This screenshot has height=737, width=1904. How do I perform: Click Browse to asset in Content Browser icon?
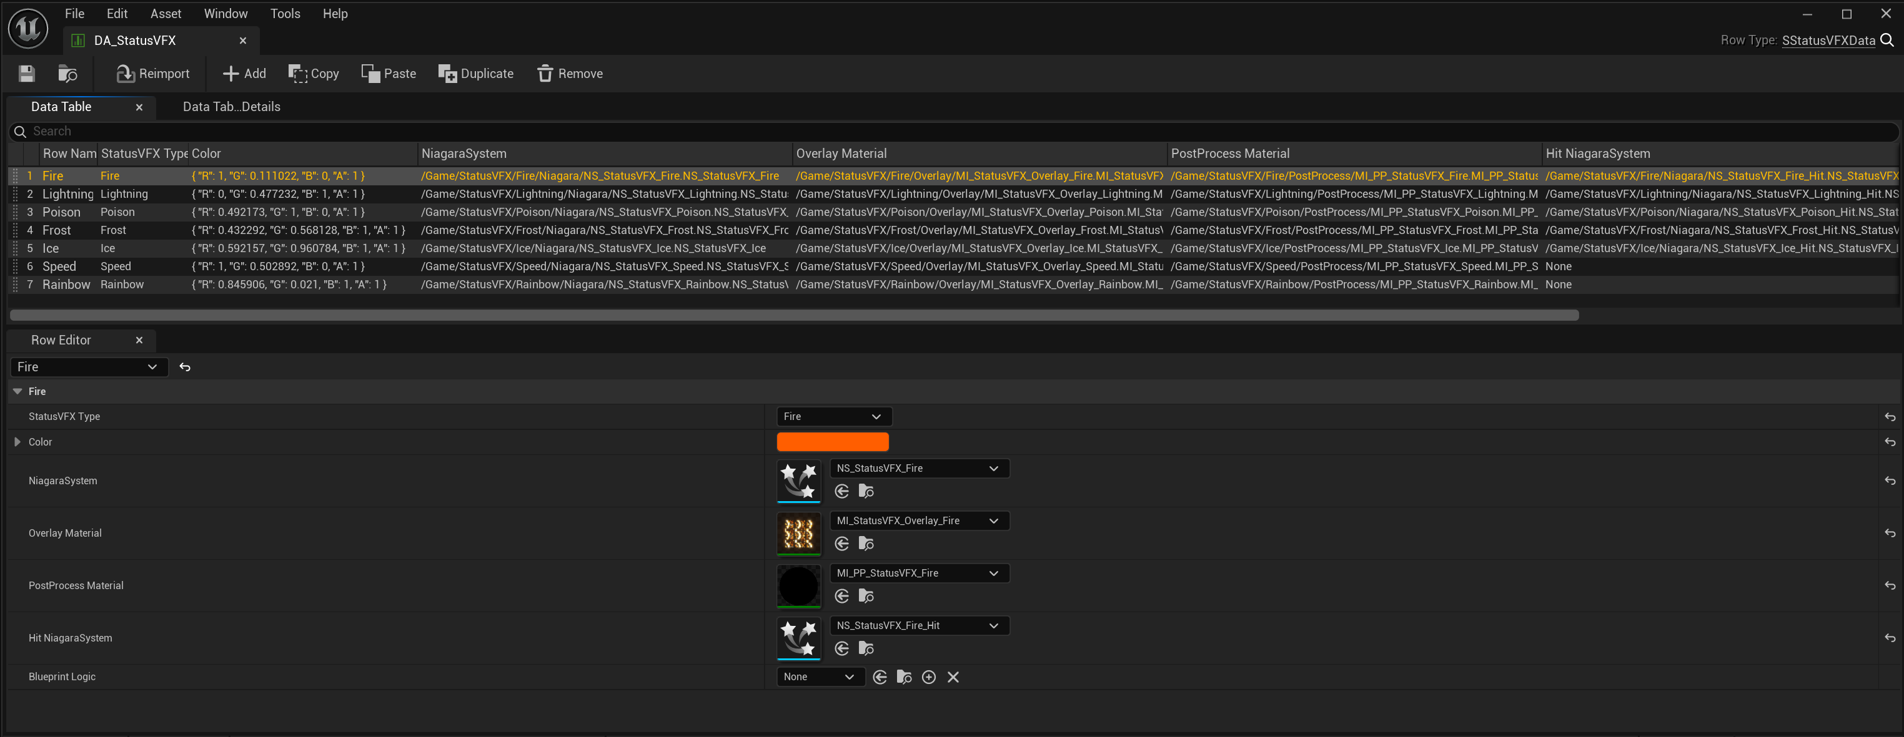pos(67,73)
